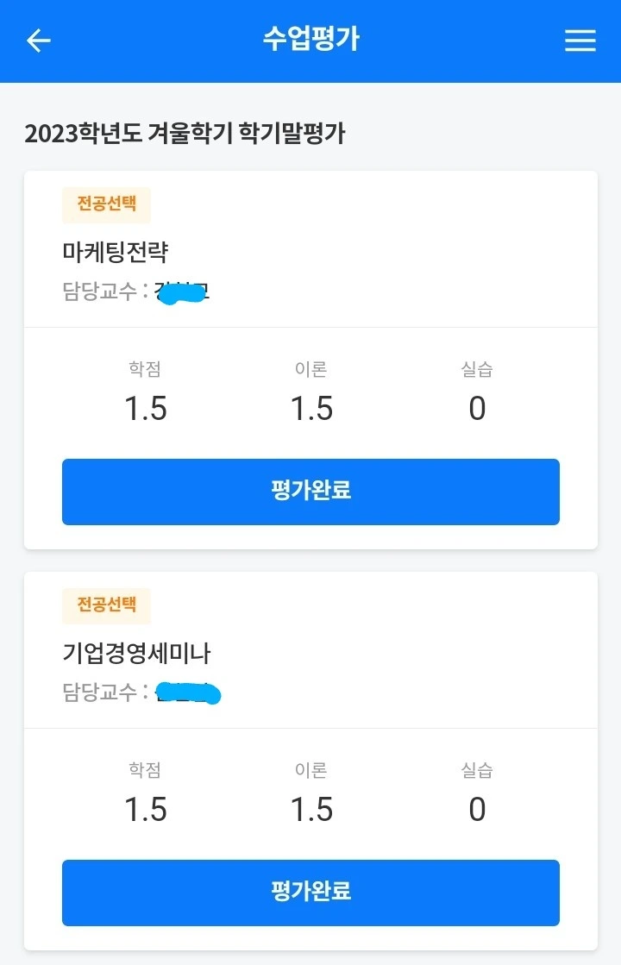This screenshot has height=965, width=621.
Task: Tap the scribbled-out professor name under 마케팅전략
Action: (x=182, y=292)
